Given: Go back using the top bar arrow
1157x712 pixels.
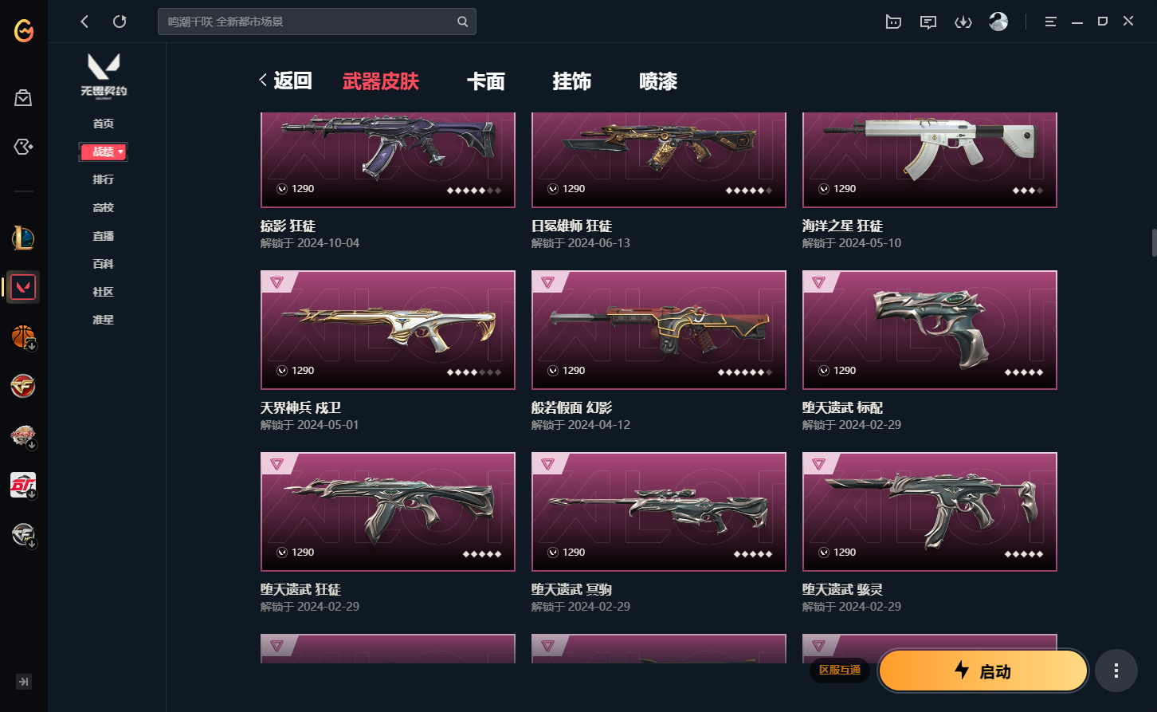Looking at the screenshot, I should [x=84, y=22].
